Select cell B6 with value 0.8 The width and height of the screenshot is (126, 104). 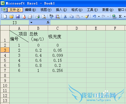(x=38, y=65)
